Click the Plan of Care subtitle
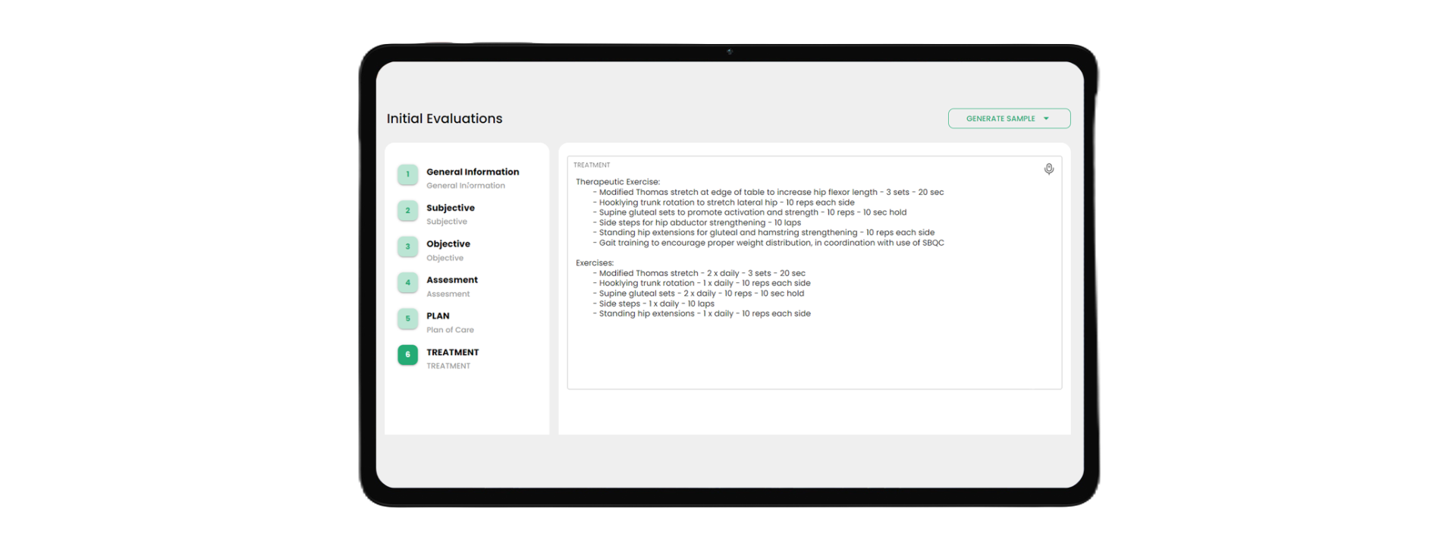 [x=450, y=330]
